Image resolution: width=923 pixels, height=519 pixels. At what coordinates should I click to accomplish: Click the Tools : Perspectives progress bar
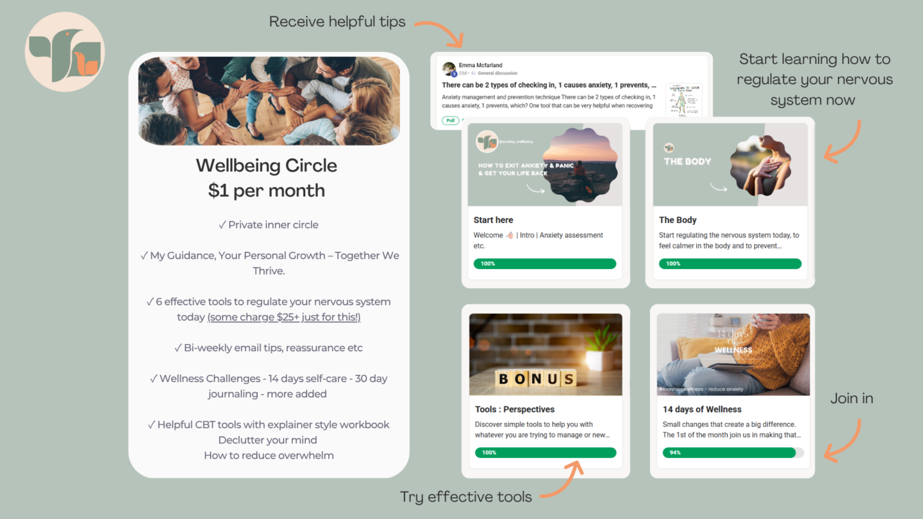[x=545, y=452]
